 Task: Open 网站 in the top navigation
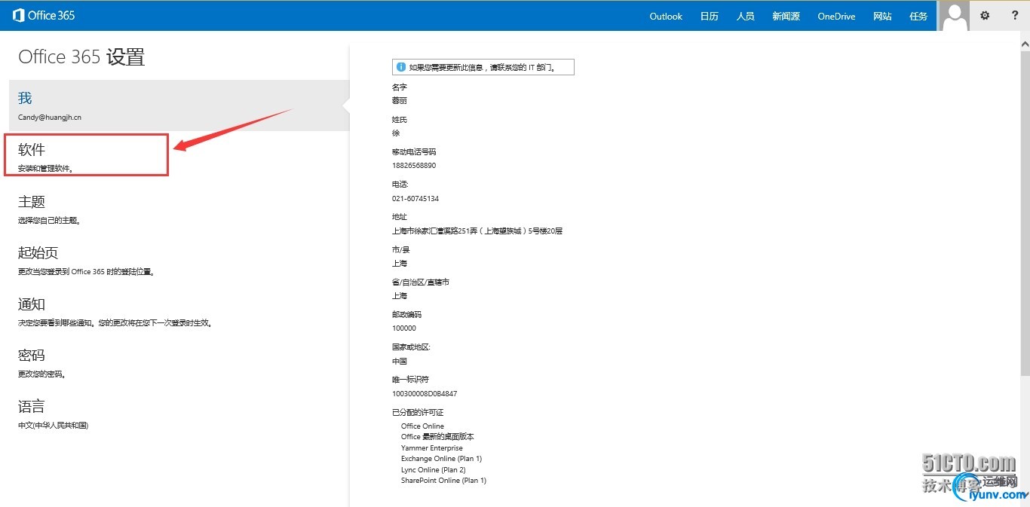pos(882,16)
